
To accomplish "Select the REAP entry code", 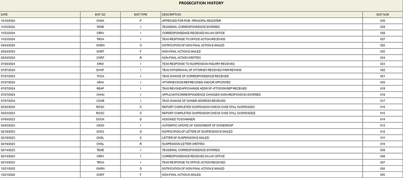I will tap(100, 89).
